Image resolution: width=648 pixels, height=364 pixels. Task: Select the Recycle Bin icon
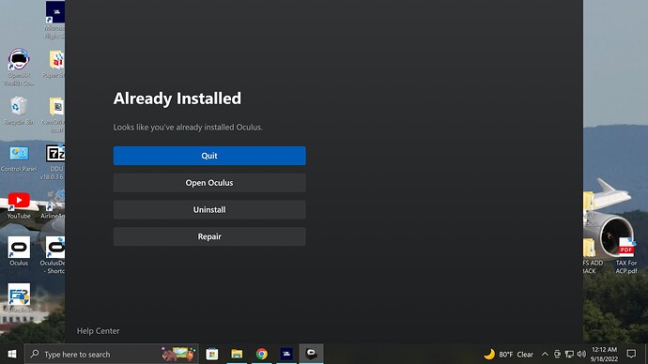(19, 111)
